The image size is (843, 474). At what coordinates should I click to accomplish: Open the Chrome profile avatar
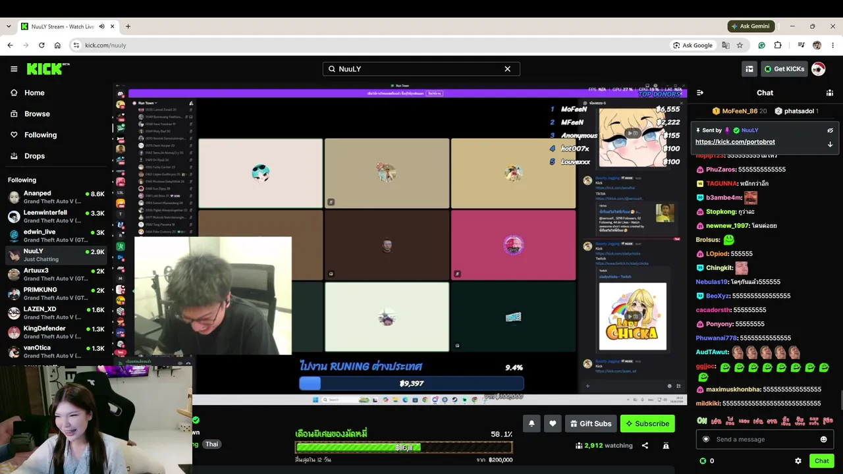click(x=817, y=45)
